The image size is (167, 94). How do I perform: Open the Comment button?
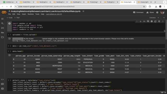(138, 12)
